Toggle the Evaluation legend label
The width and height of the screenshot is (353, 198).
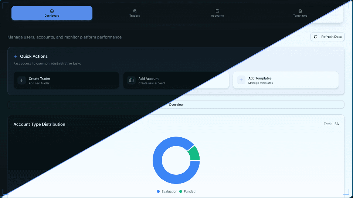click(x=169, y=191)
